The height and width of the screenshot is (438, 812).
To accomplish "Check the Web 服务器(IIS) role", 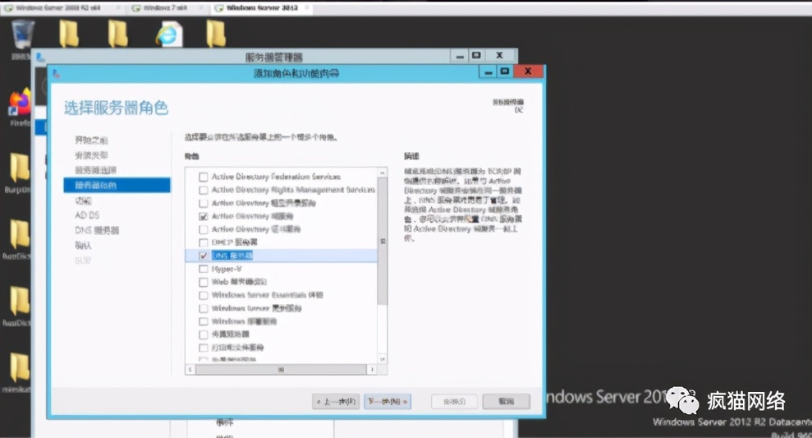I will pos(204,282).
